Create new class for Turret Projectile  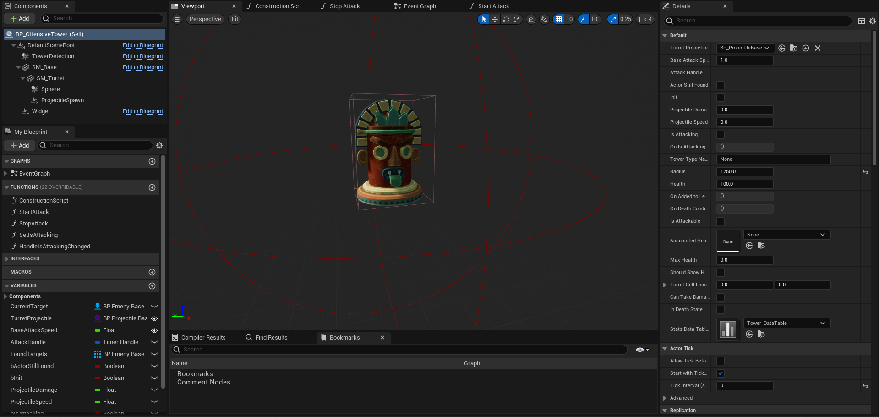(x=806, y=48)
